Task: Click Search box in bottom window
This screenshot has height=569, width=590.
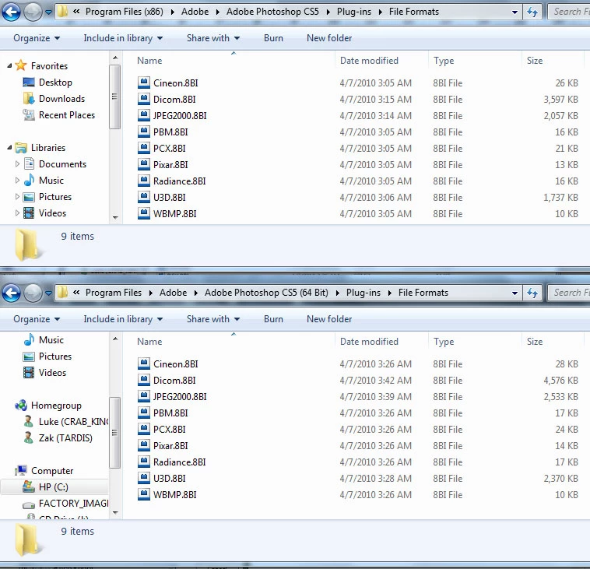Action: point(569,293)
